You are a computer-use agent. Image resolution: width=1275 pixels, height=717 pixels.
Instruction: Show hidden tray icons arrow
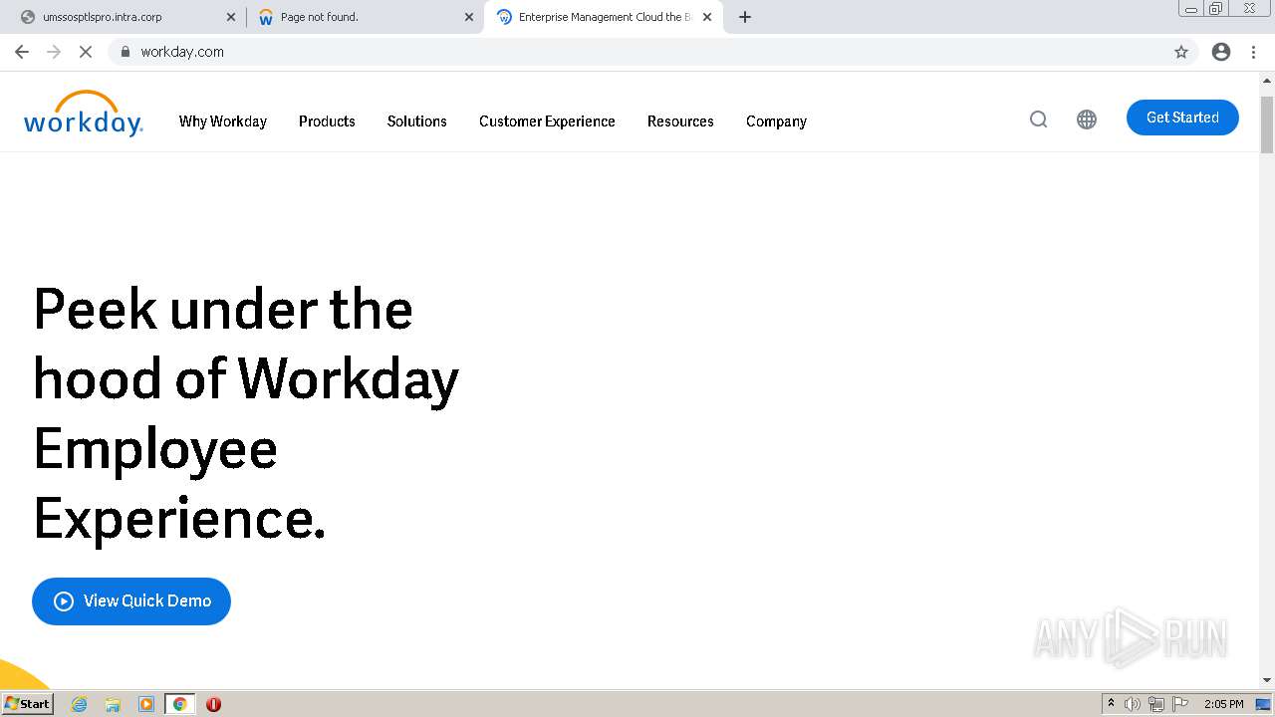point(1111,704)
